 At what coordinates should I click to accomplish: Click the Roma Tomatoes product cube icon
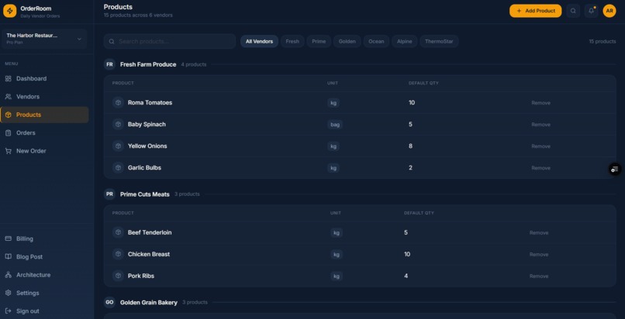pyautogui.click(x=118, y=103)
